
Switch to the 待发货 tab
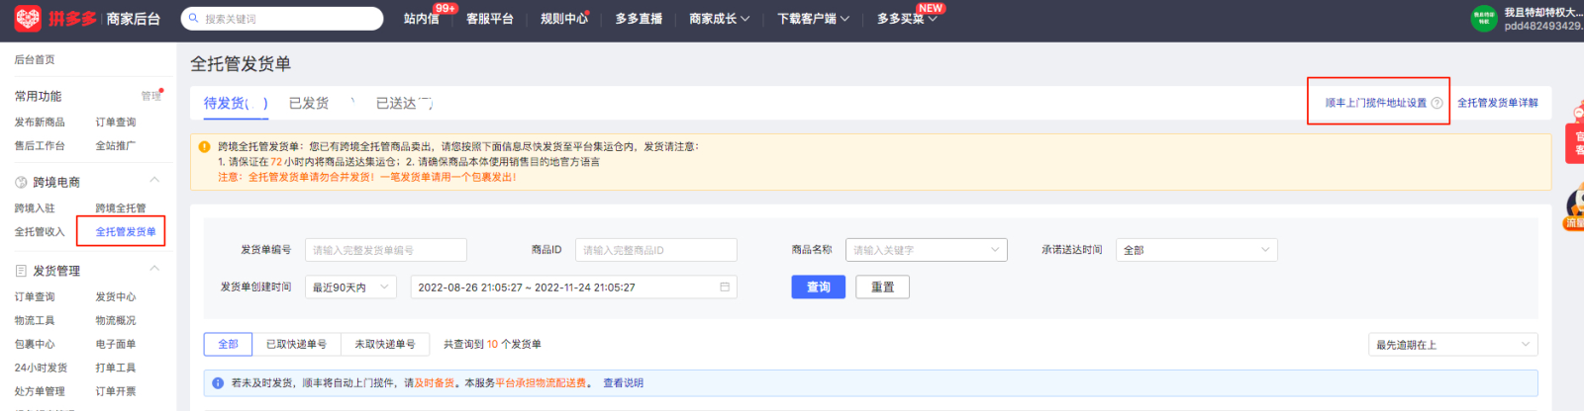pyautogui.click(x=236, y=103)
